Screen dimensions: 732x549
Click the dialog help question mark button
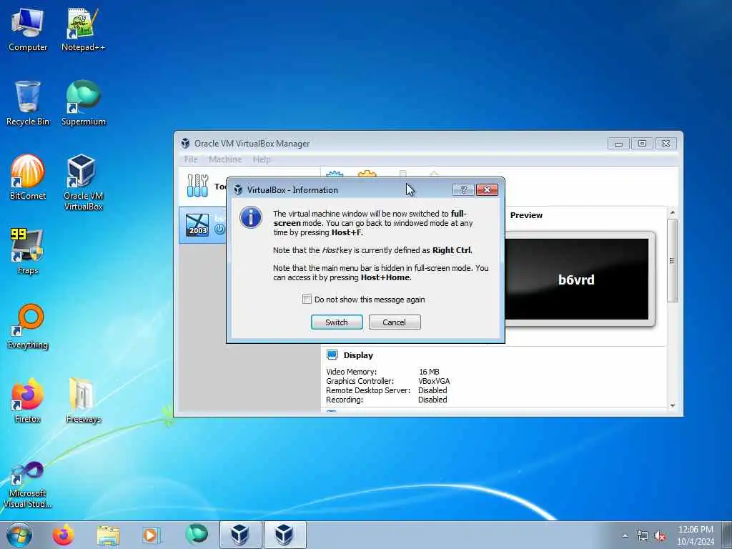[x=463, y=189]
